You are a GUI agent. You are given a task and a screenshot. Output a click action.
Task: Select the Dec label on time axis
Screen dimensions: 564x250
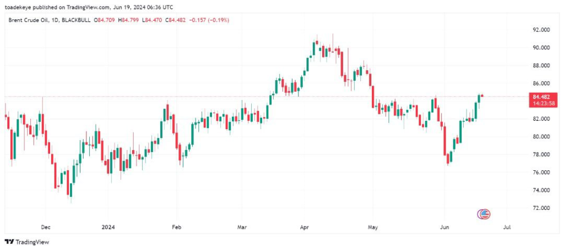tap(46, 226)
